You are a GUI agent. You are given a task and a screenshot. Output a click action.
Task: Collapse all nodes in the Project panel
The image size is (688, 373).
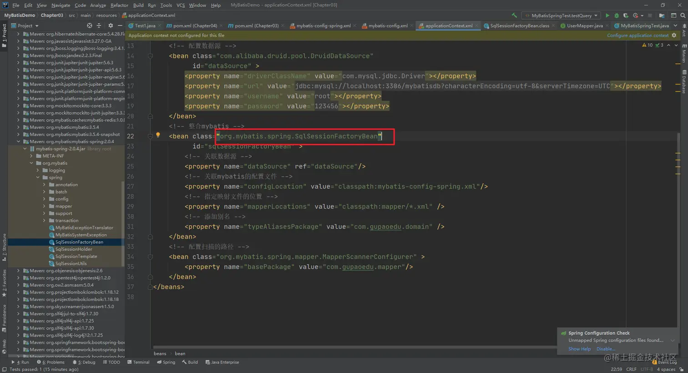99,26
